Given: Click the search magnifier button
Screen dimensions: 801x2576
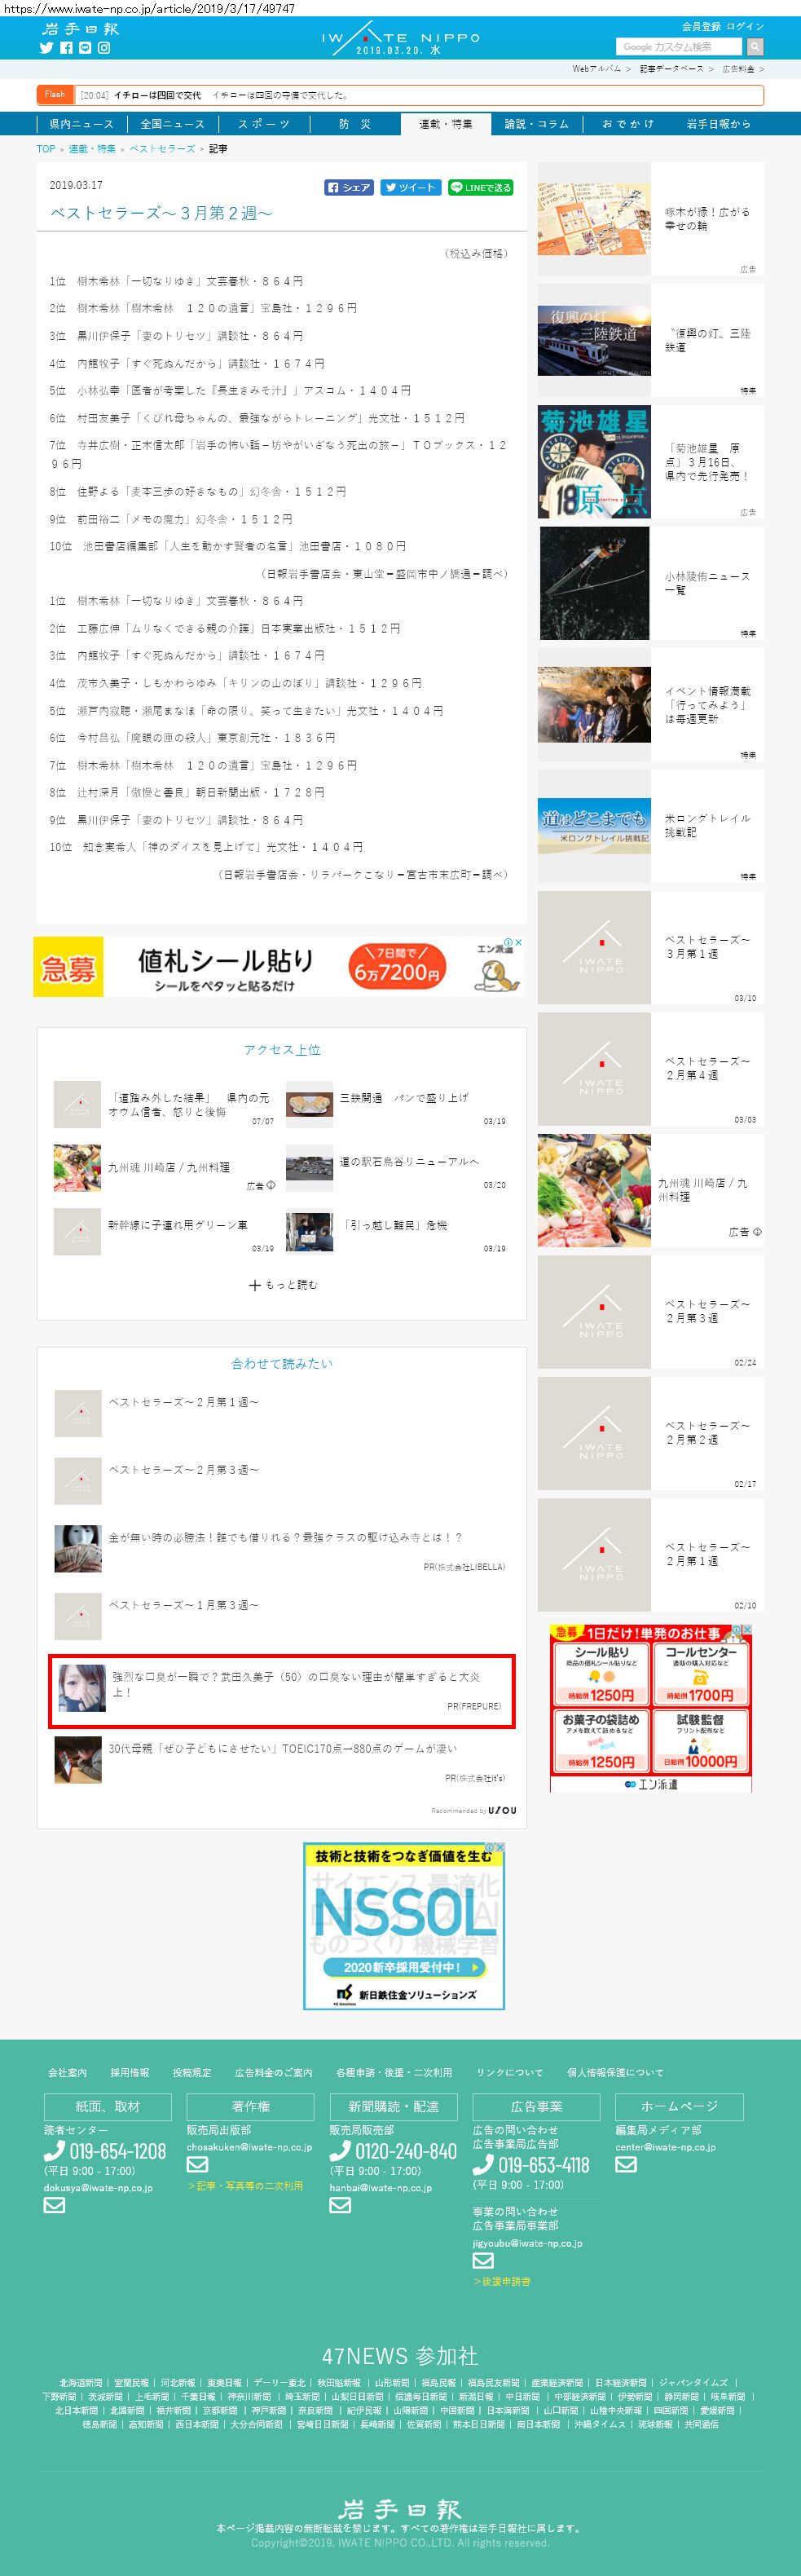Looking at the screenshot, I should click(x=755, y=47).
